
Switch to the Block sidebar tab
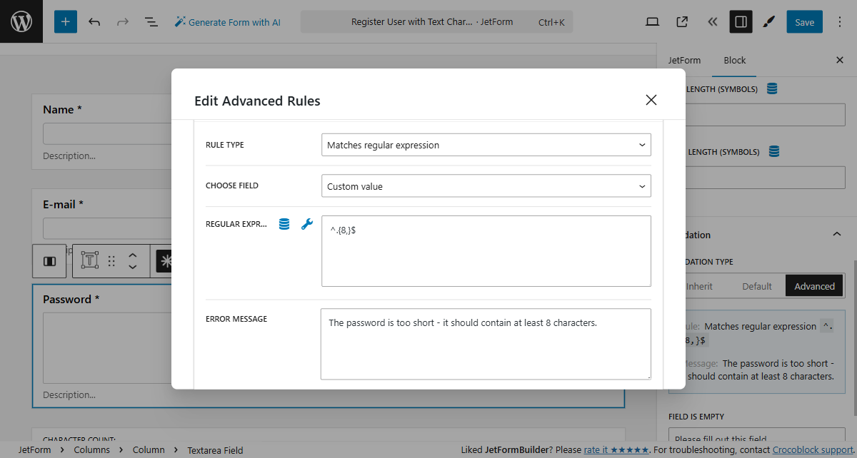coord(734,61)
